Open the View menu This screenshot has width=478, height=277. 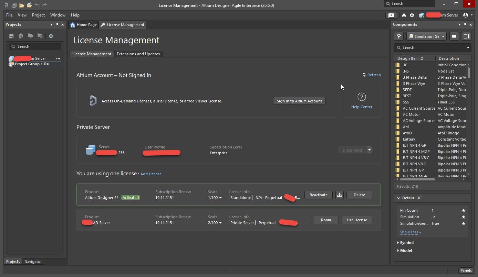coord(22,15)
